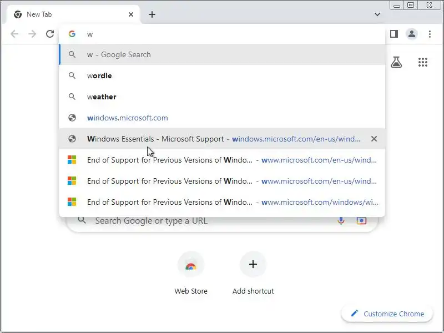
Task: Close the New Tab tab
Action: coord(131,14)
